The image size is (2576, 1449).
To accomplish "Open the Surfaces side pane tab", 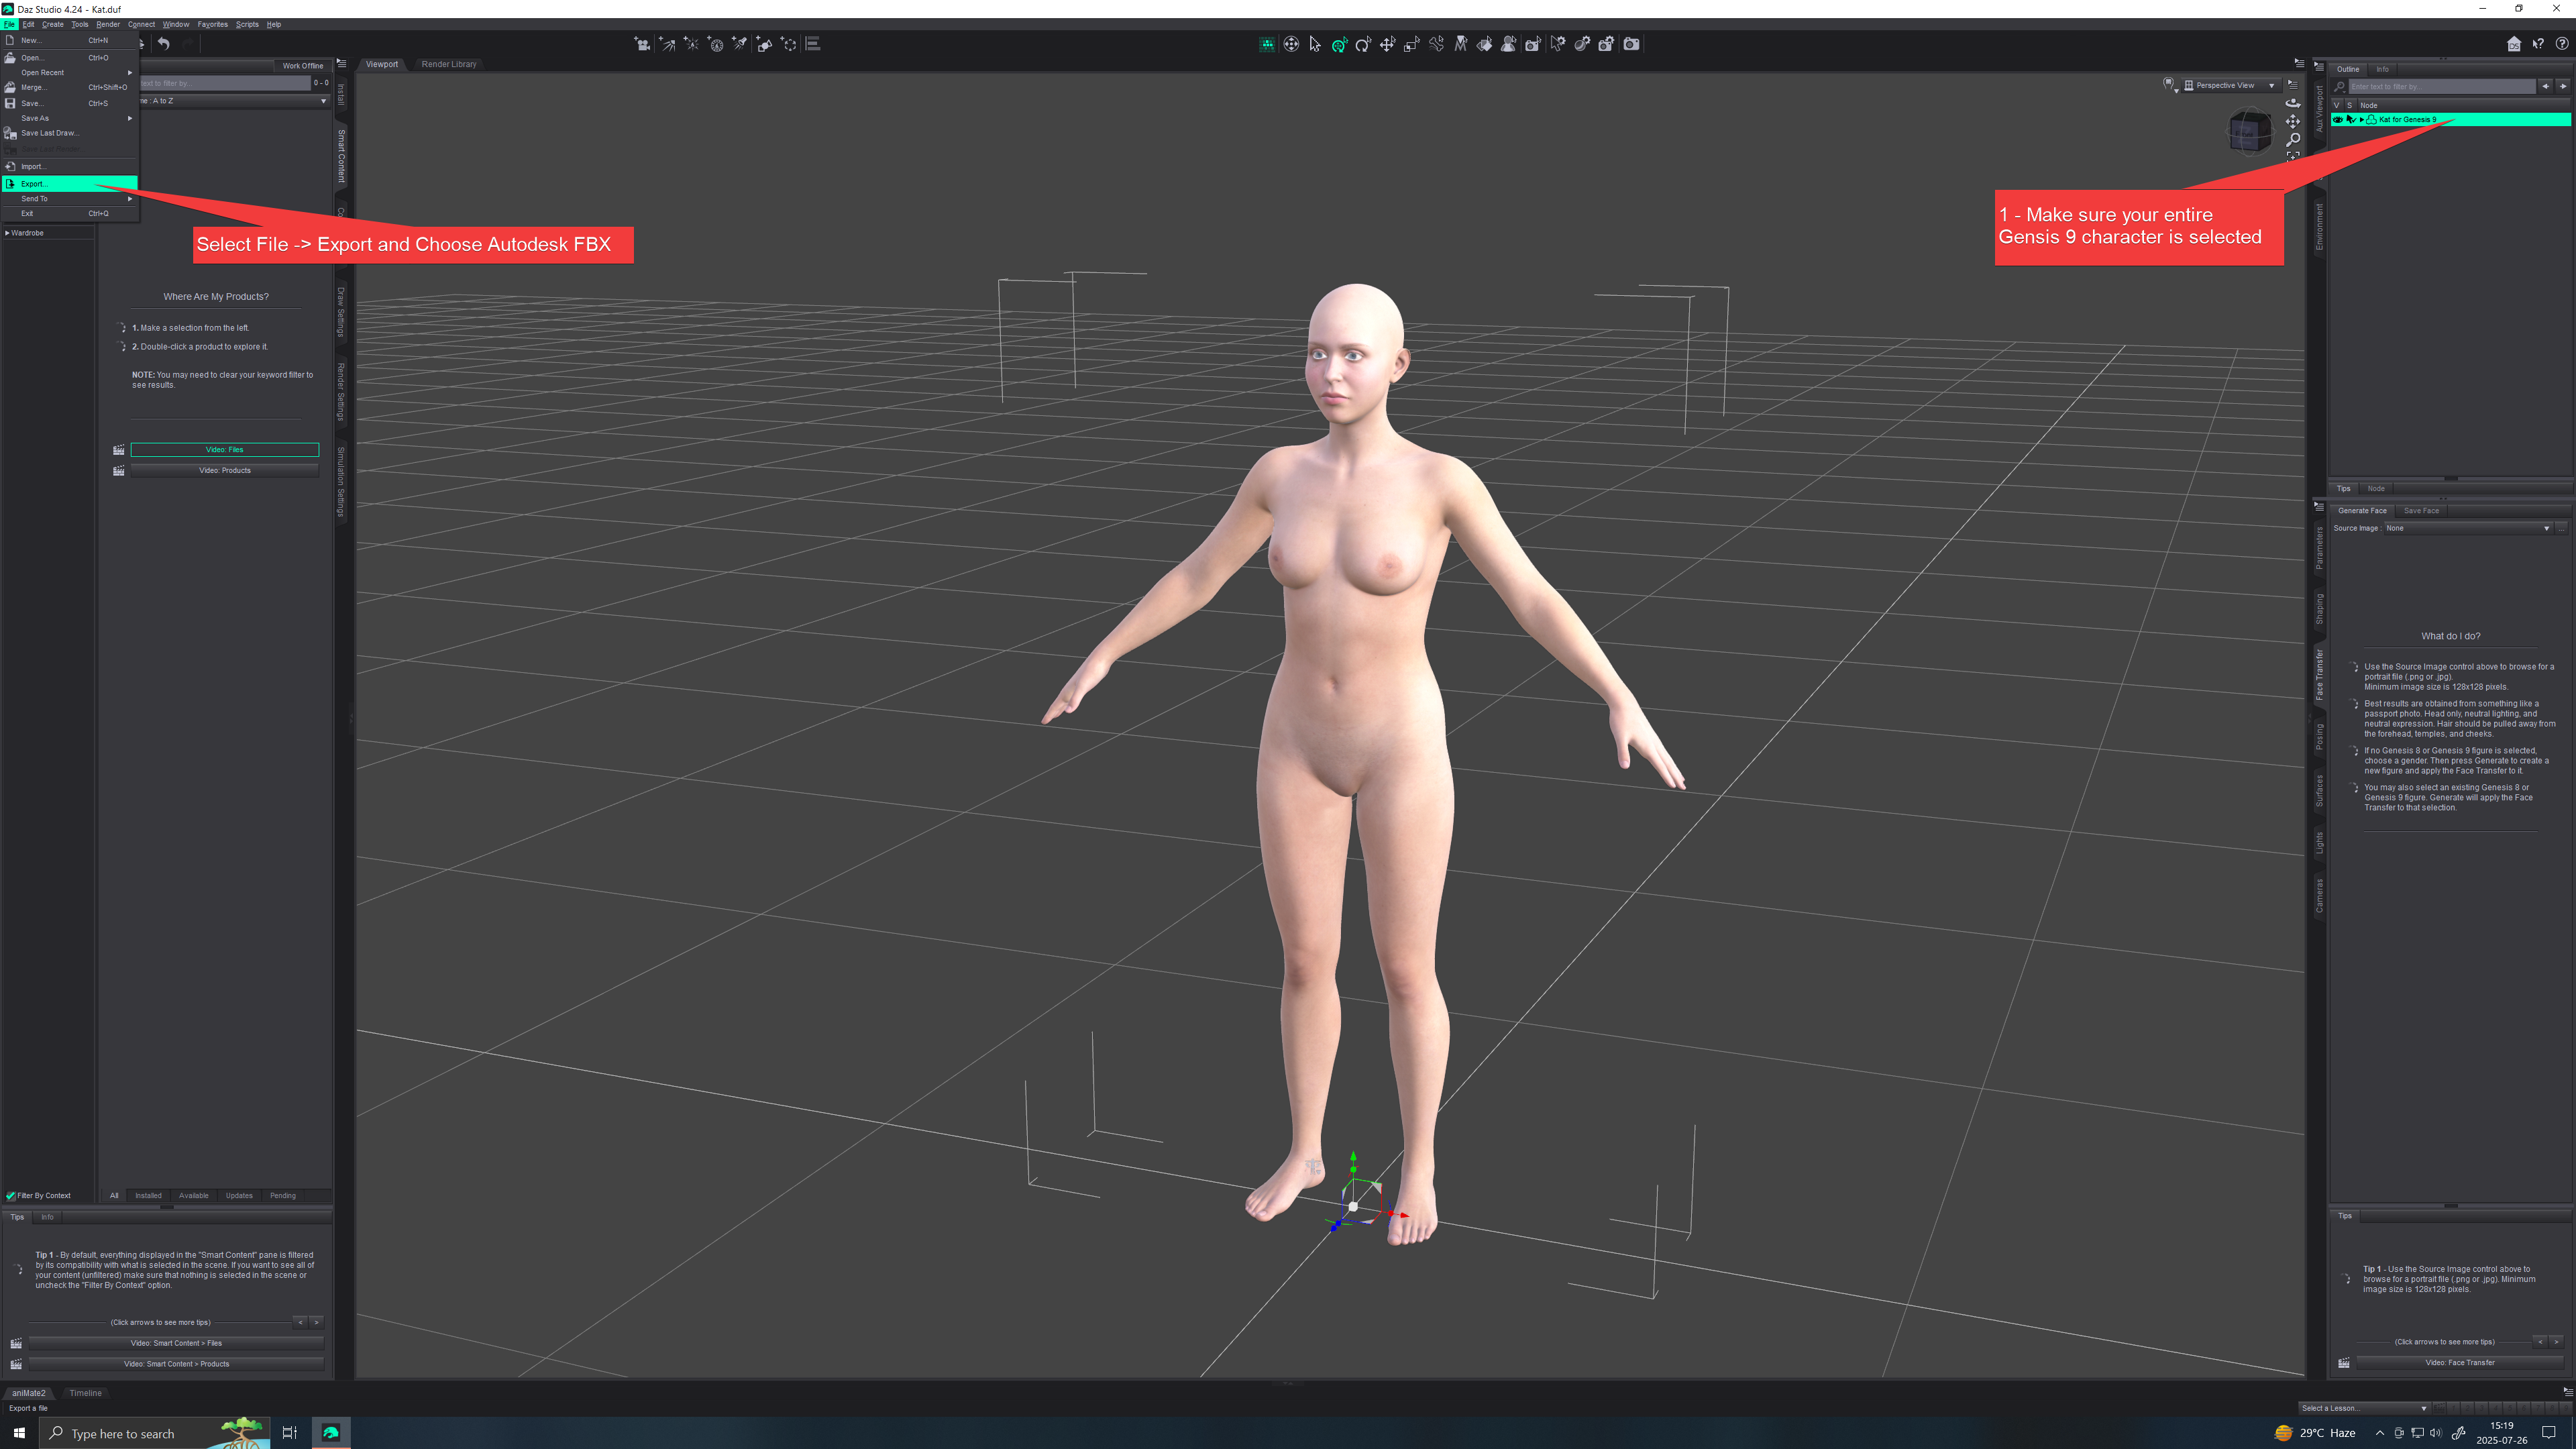I will point(2320,791).
